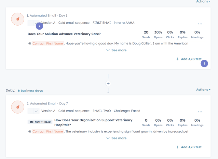Click subject "Does Your Solution Advance Veterinary Care?"
This screenshot has width=218, height=159.
click(64, 34)
